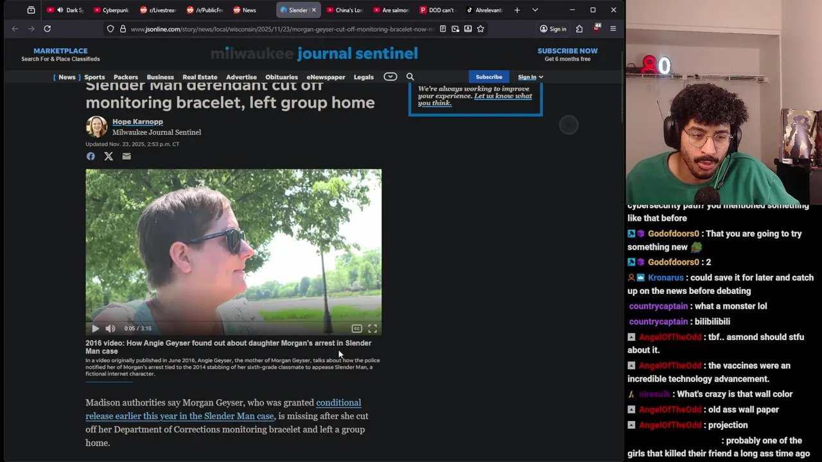Click the jsonline.com URL address bar
The height and width of the screenshot is (462, 822).
tap(283, 29)
